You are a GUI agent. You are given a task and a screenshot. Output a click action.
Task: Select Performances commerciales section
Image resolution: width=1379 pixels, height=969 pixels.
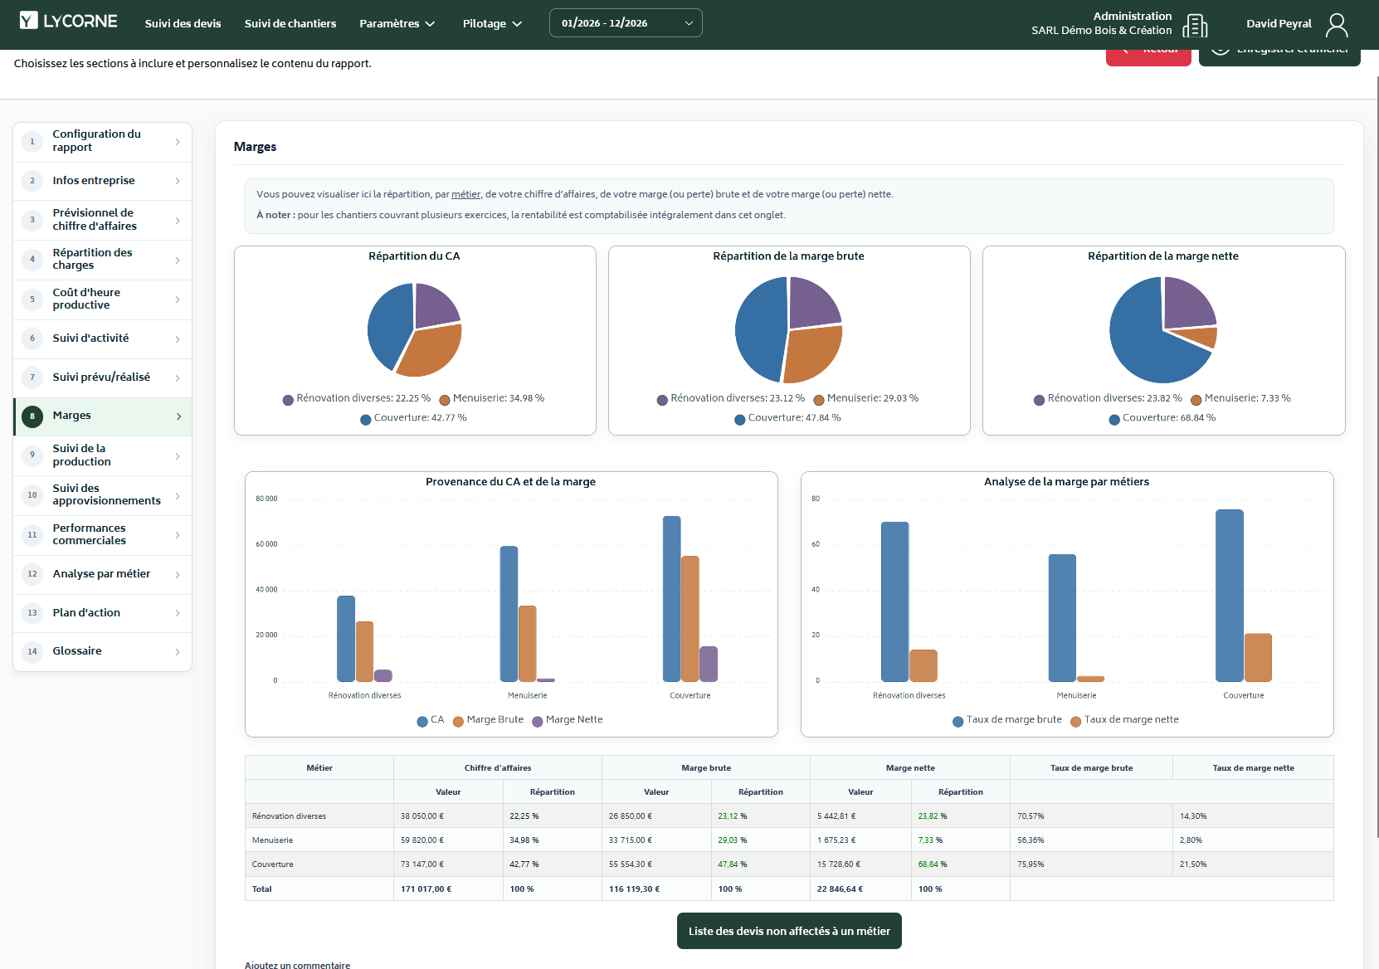click(x=102, y=535)
